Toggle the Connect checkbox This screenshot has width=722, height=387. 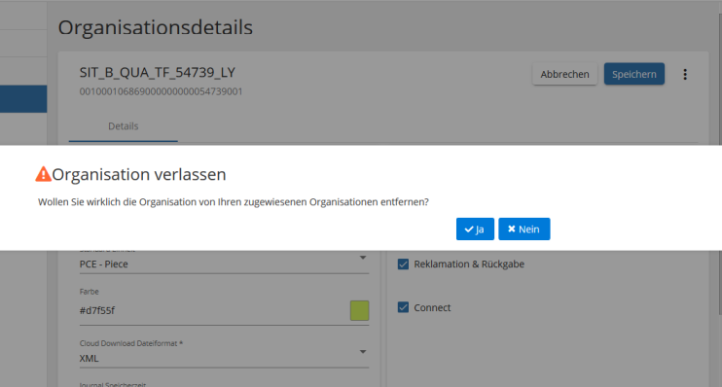click(403, 307)
